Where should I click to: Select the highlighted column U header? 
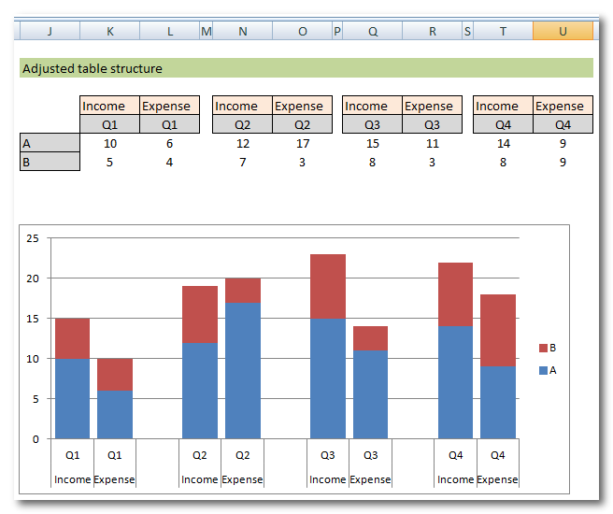(x=563, y=32)
